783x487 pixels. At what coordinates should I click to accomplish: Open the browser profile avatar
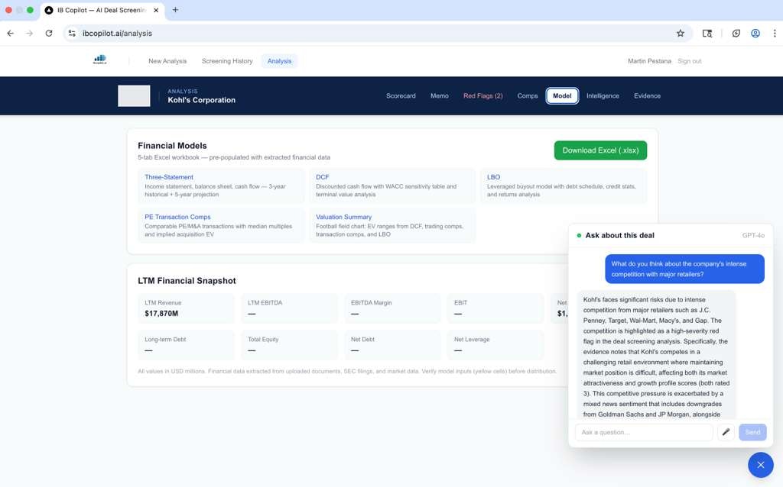(x=755, y=34)
